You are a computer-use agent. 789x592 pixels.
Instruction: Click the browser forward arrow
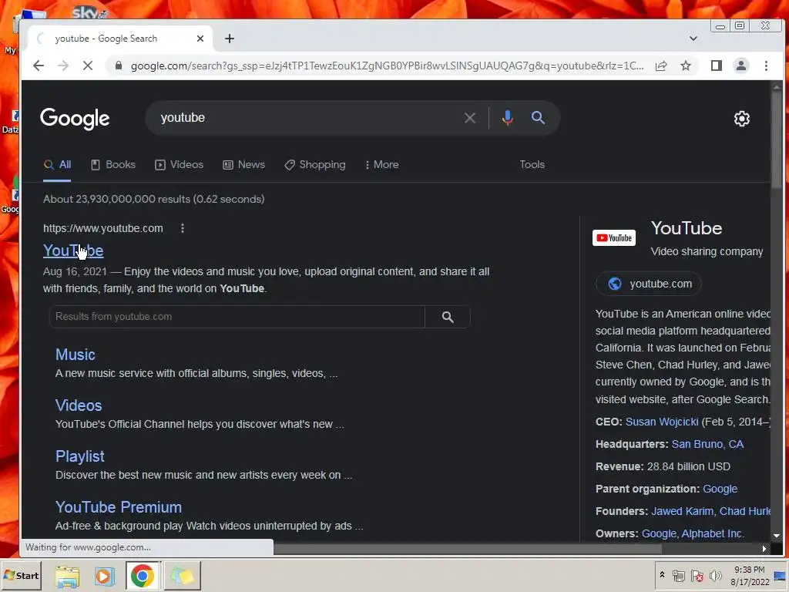63,66
